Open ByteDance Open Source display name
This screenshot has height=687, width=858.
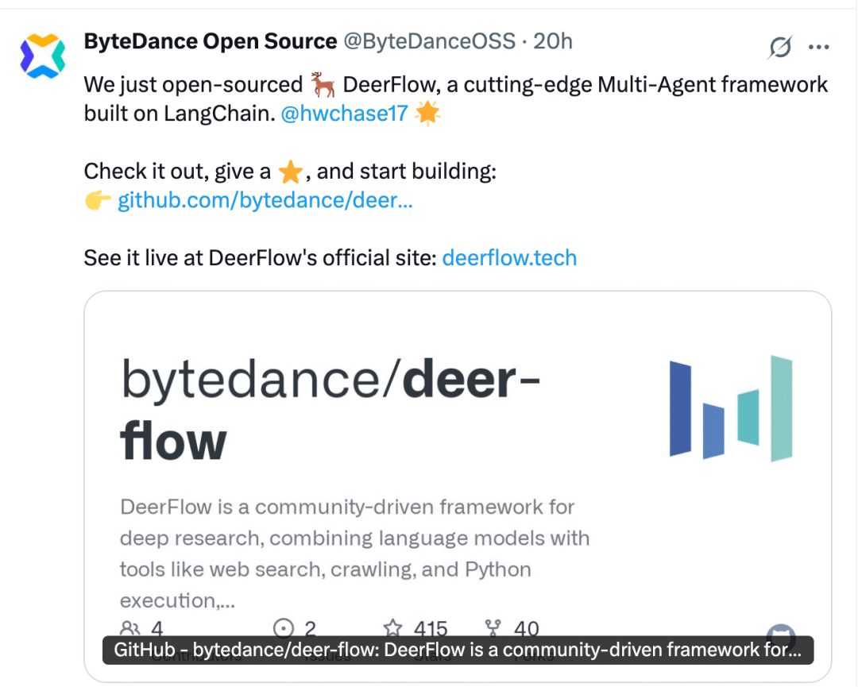point(210,41)
